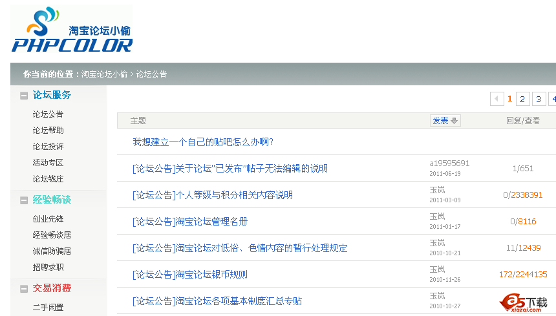
Task: Collapse the 论坛服务 section
Action: pyautogui.click(x=24, y=96)
